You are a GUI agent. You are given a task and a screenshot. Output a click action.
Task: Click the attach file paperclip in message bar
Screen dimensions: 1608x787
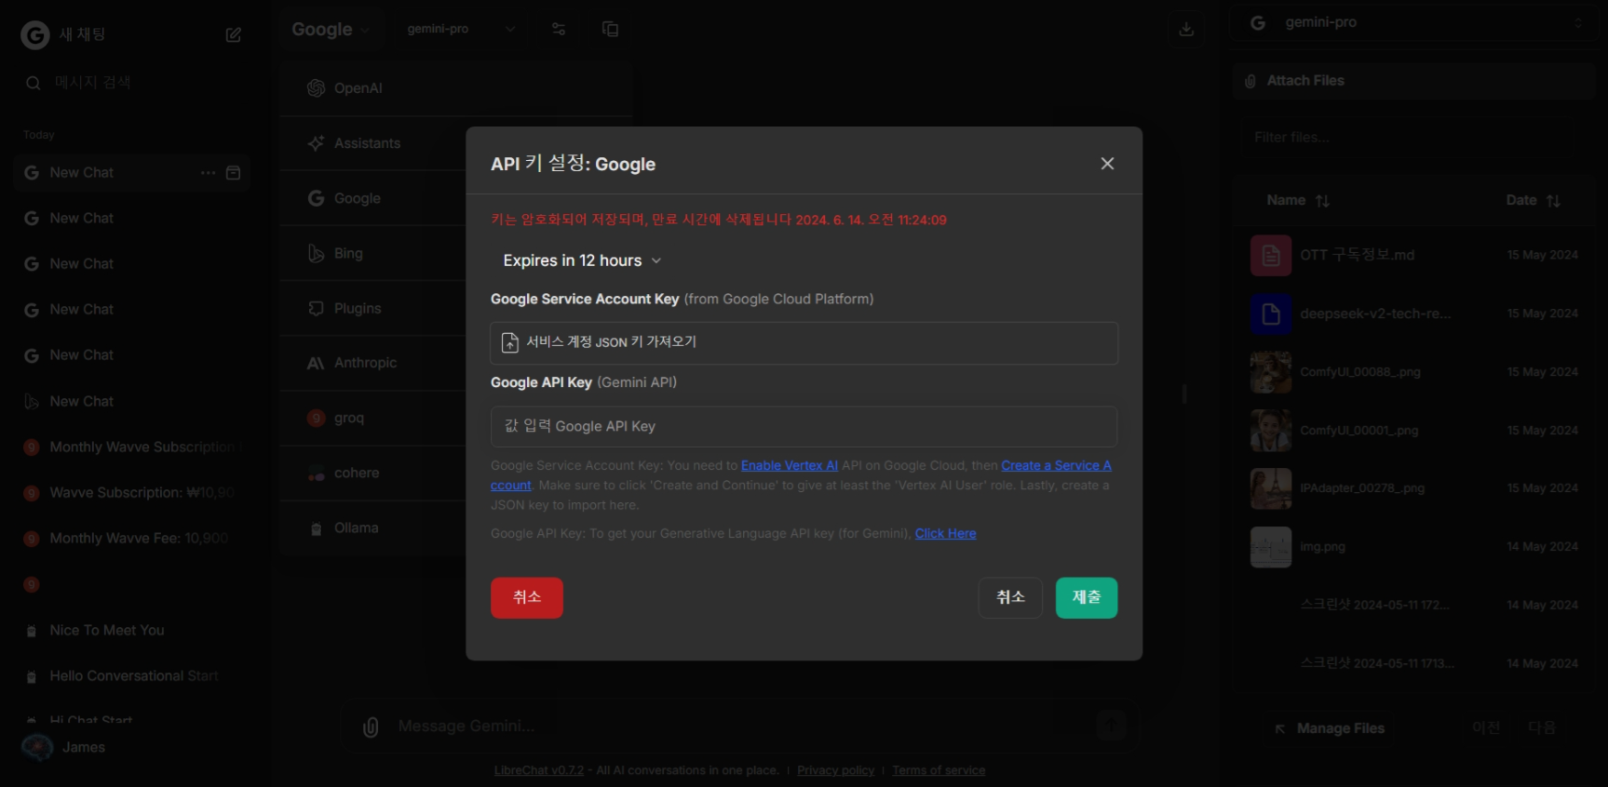point(371,727)
